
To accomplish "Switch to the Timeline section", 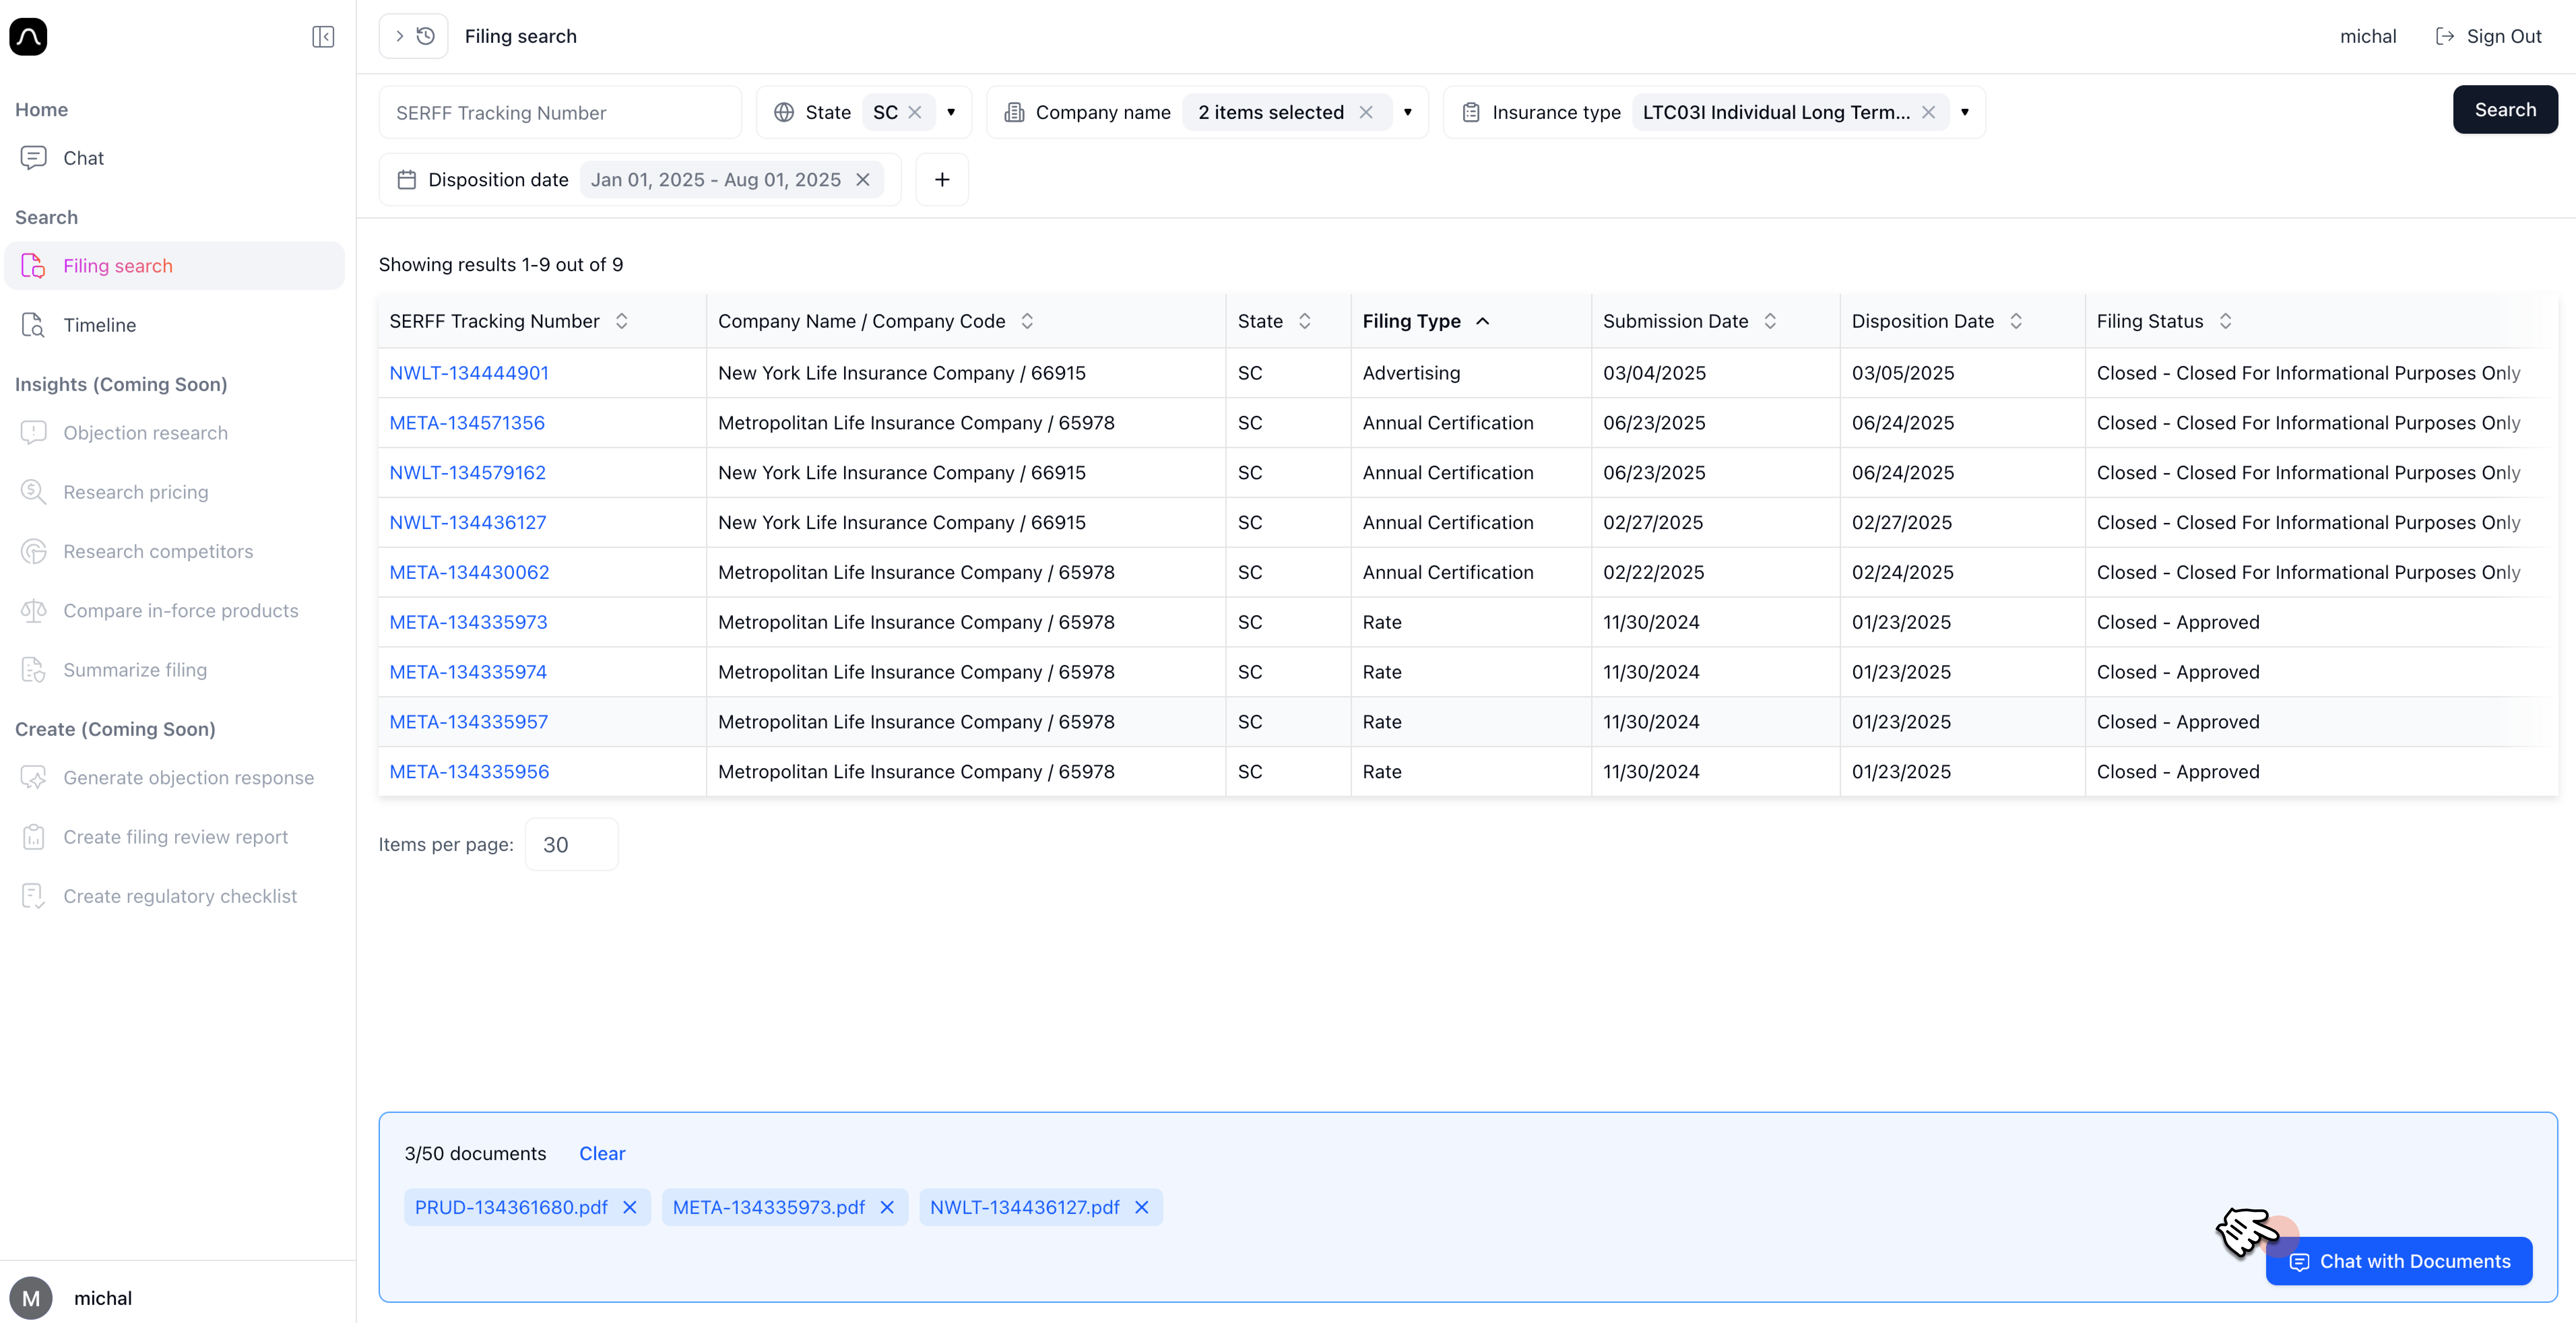I will pos(99,324).
